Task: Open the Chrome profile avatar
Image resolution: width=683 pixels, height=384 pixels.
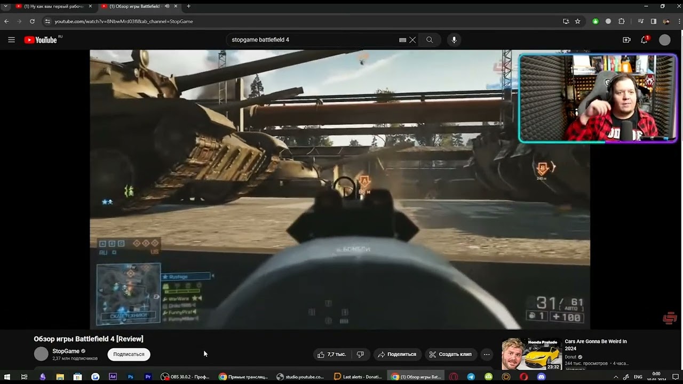Action: tap(666, 21)
